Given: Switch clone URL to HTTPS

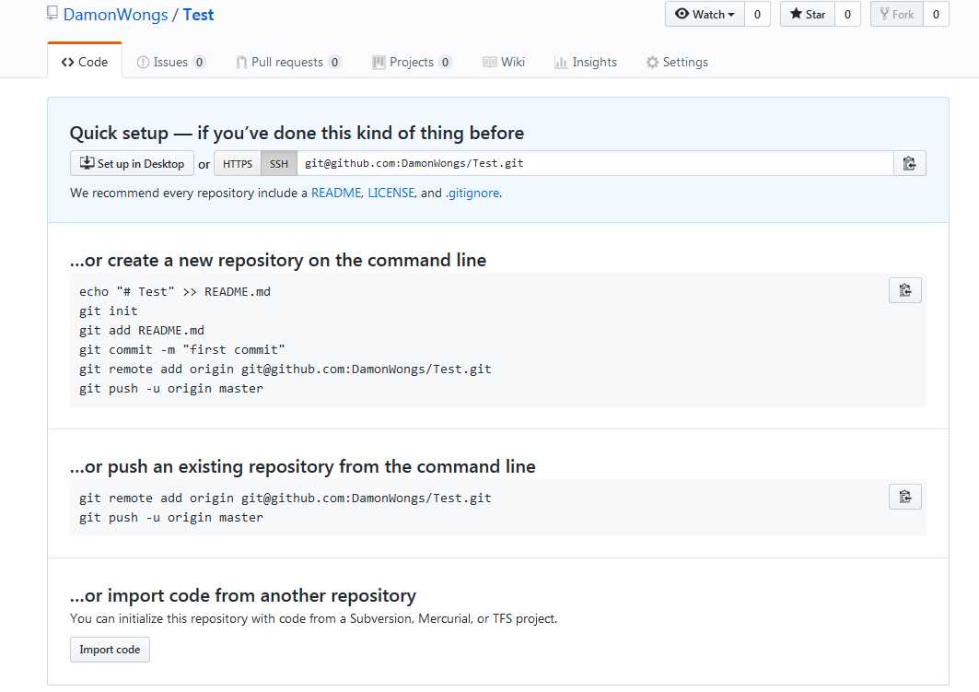Looking at the screenshot, I should pos(238,164).
